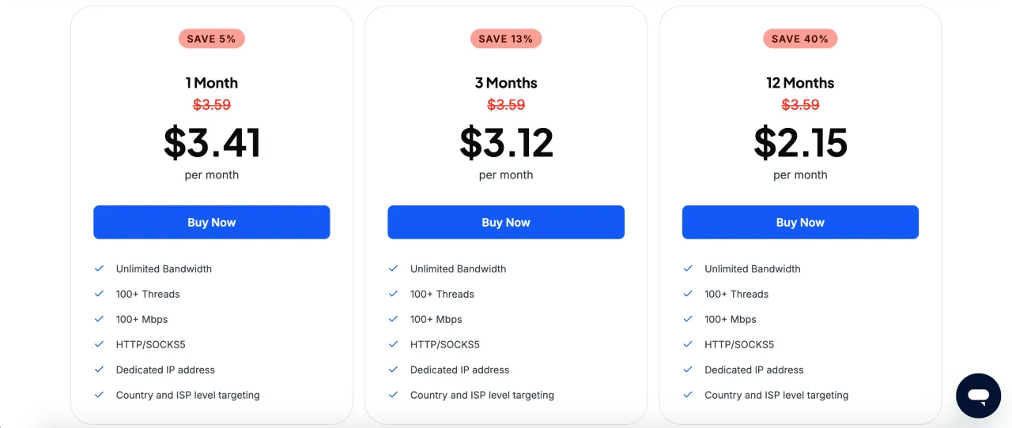This screenshot has height=428, width=1012.
Task: Click the SAVE 13% badge
Action: coord(506,39)
